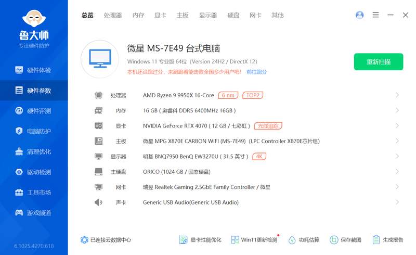This screenshot has width=416, height=255.
Task: Click the graphics card icon
Action: click(98, 125)
